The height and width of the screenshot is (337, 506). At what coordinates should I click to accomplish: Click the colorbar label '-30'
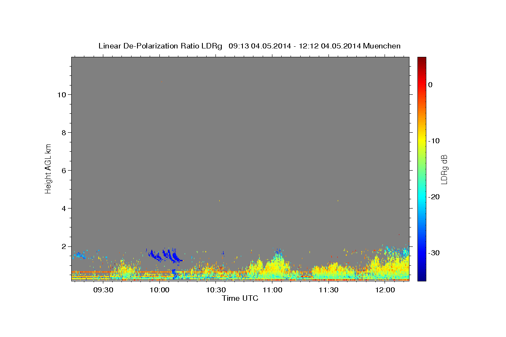(434, 253)
